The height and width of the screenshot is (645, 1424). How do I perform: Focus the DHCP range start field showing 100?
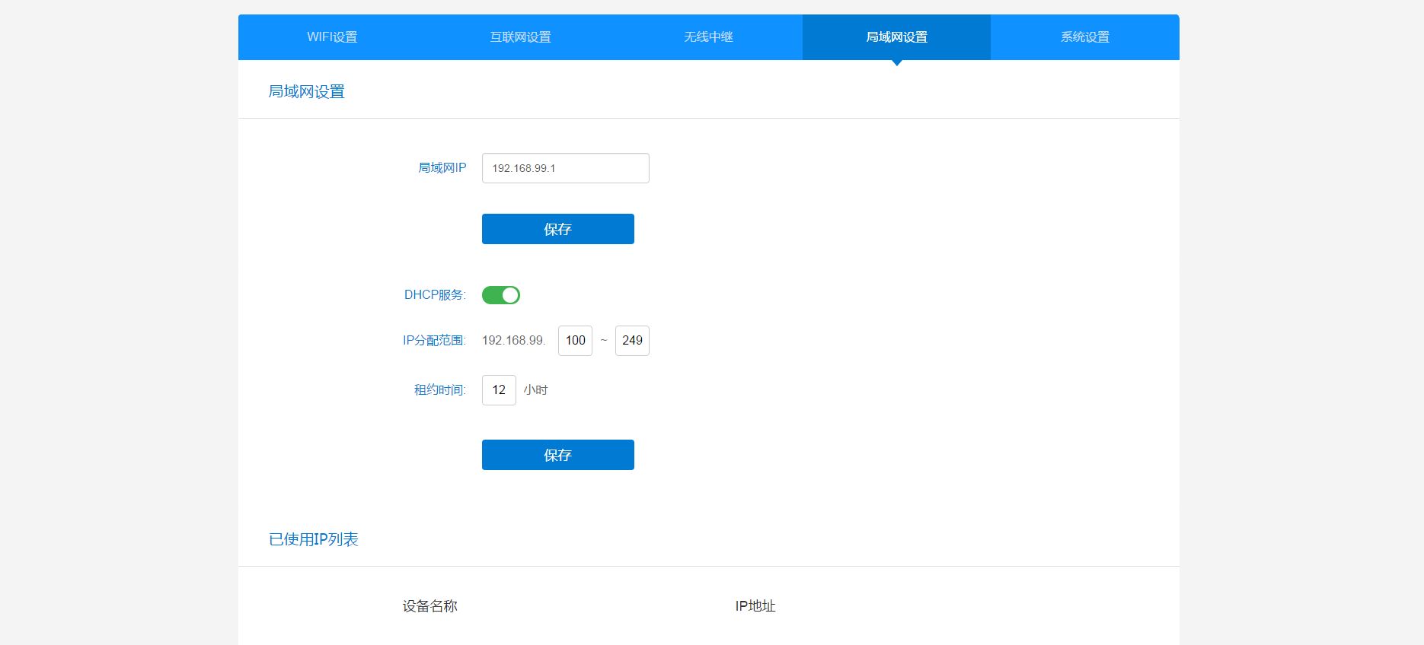575,341
